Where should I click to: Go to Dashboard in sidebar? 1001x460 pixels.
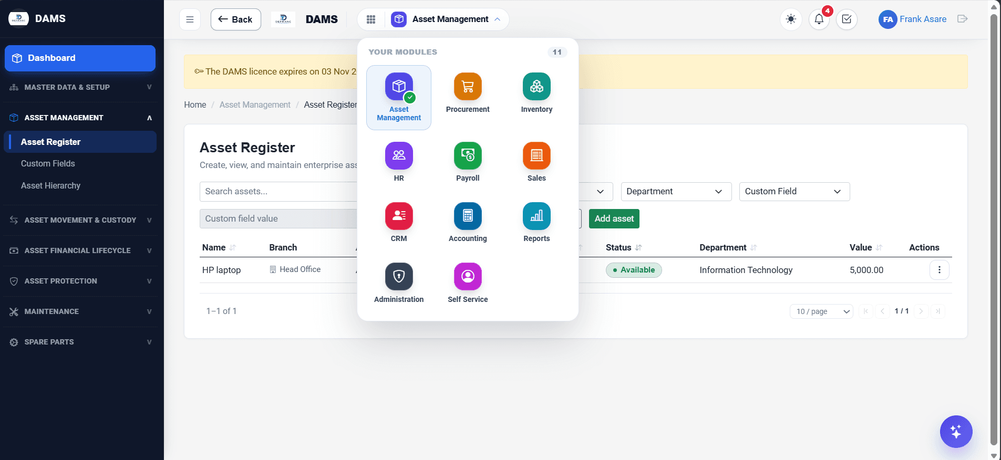click(x=80, y=58)
